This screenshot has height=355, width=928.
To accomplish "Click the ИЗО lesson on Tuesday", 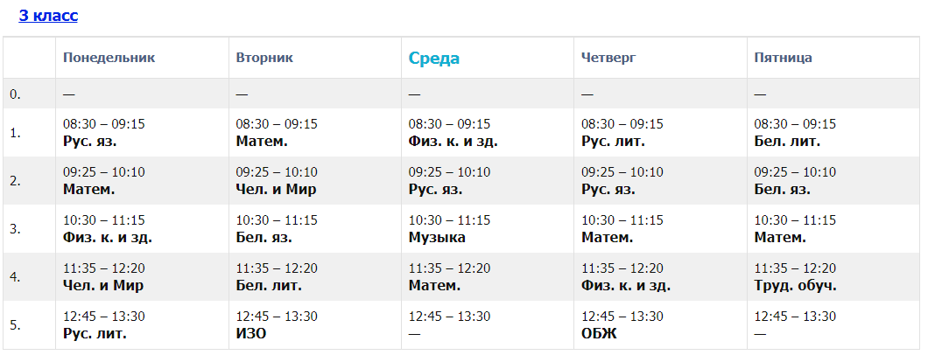I will coord(251,333).
